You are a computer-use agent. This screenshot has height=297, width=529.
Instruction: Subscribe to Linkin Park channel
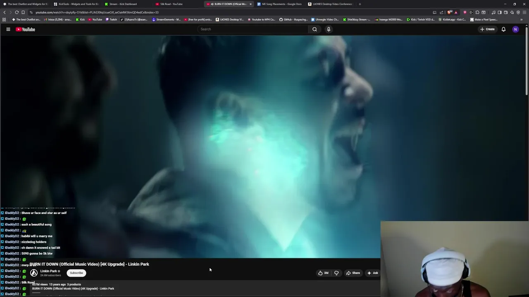tap(76, 273)
